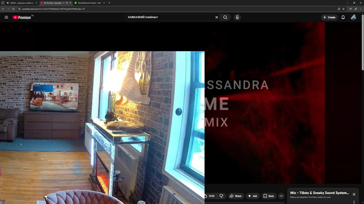Open the notifications bell
The image size is (364, 204).
tap(343, 17)
